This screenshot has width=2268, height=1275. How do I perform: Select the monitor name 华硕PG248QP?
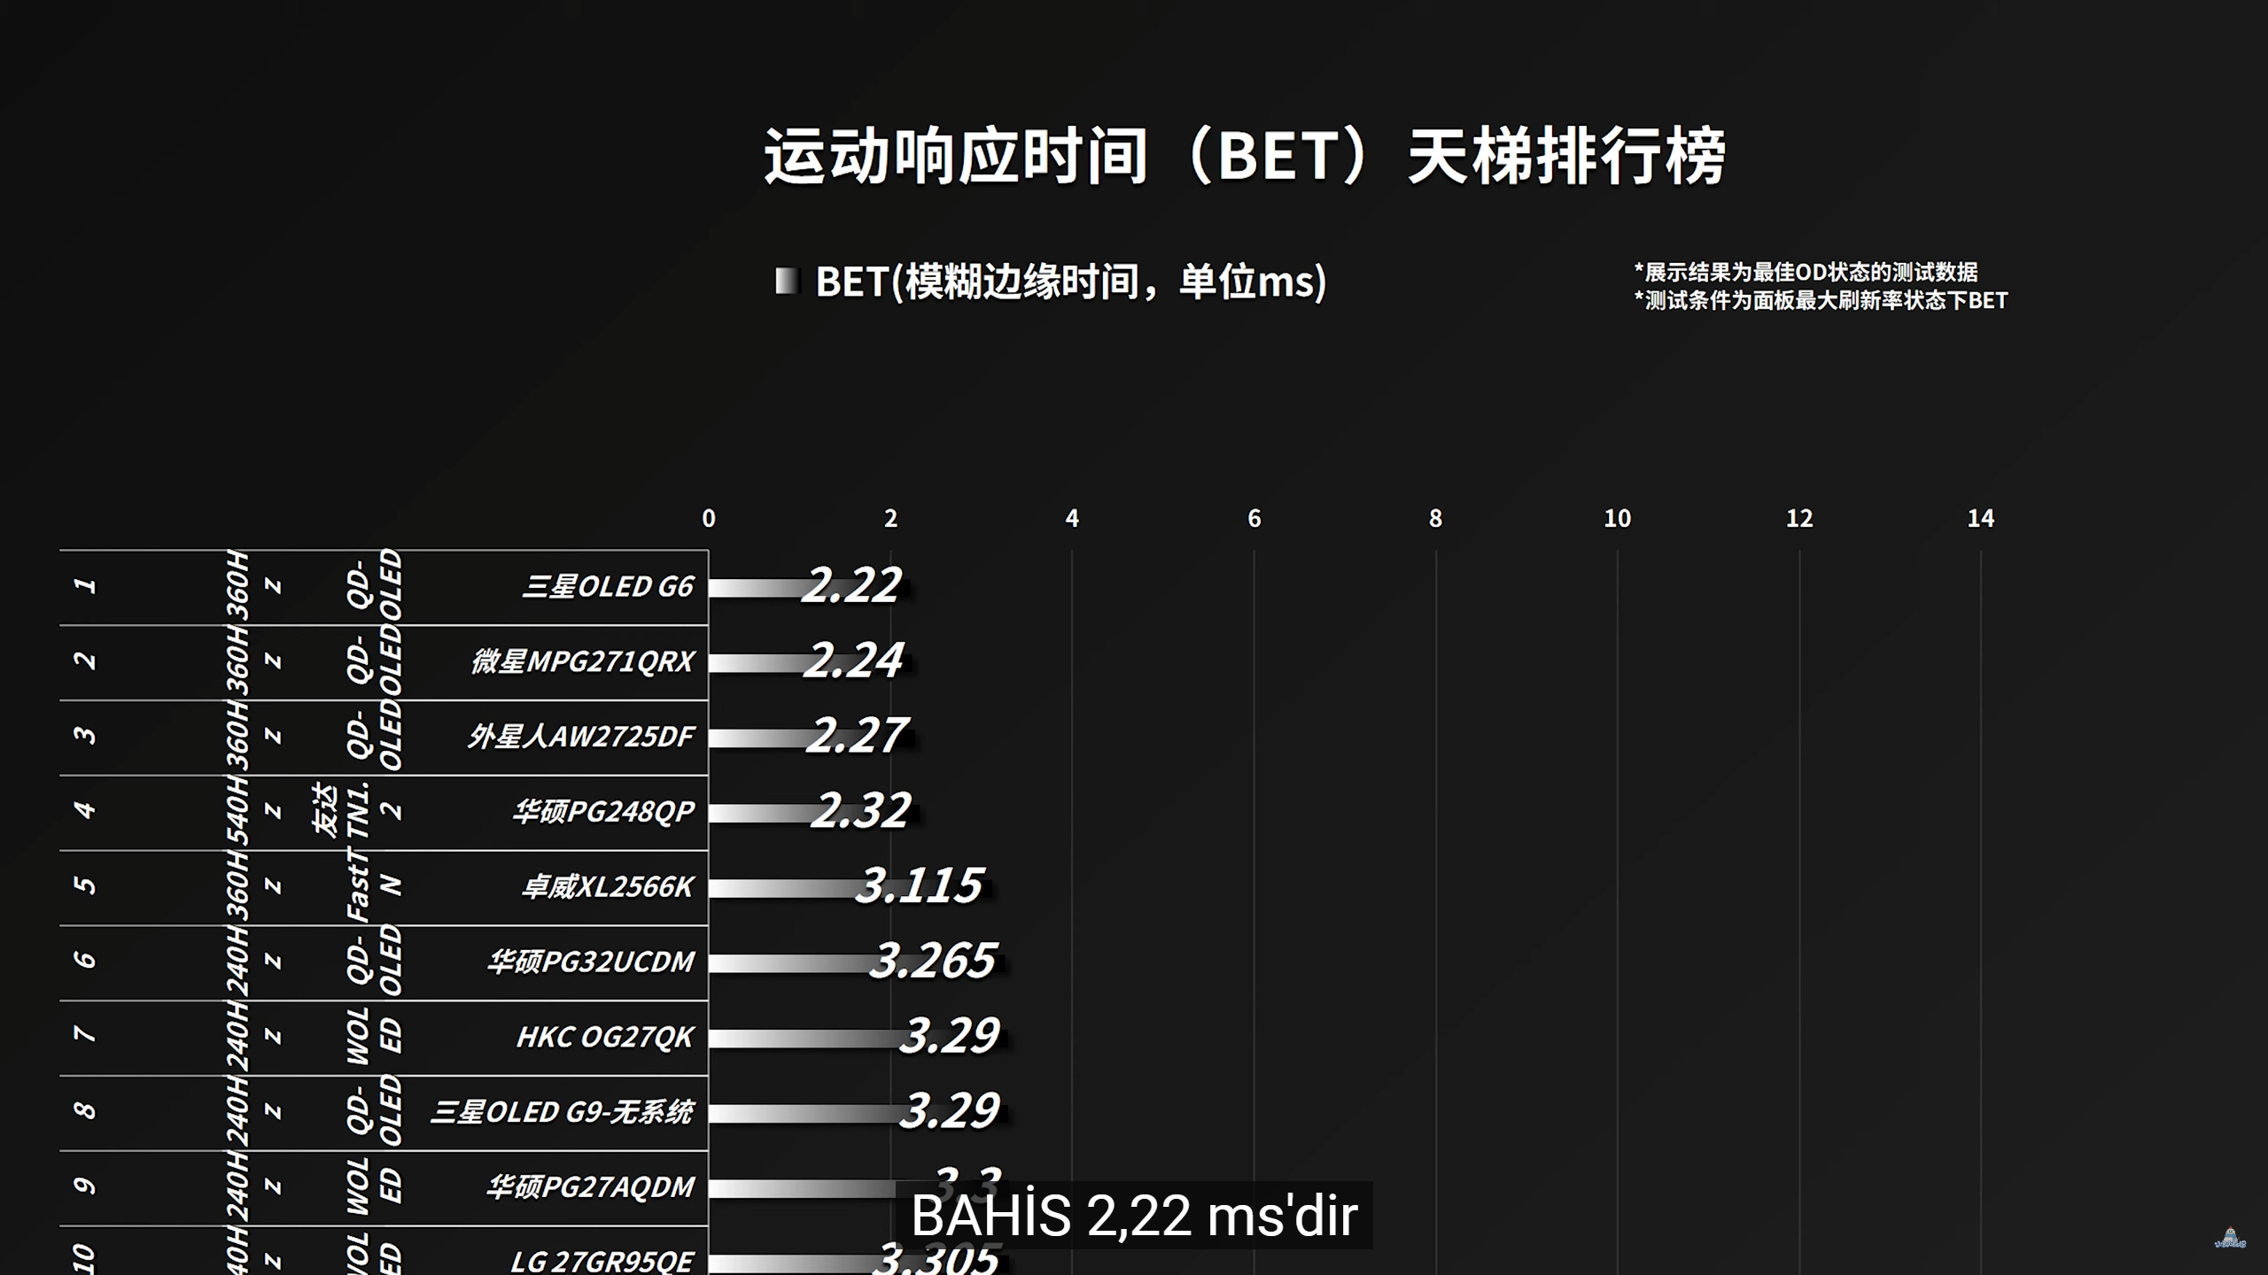(603, 812)
